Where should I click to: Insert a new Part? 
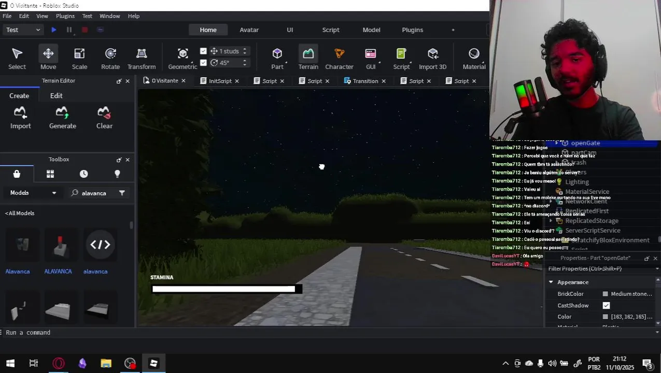pos(277,58)
